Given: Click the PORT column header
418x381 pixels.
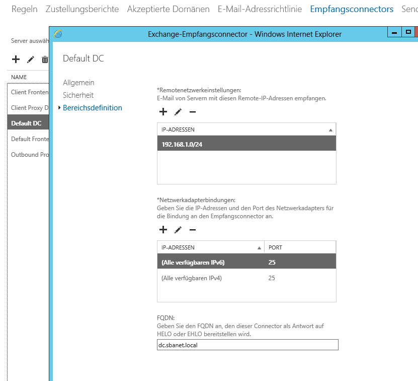Looking at the screenshot, I should point(300,247).
